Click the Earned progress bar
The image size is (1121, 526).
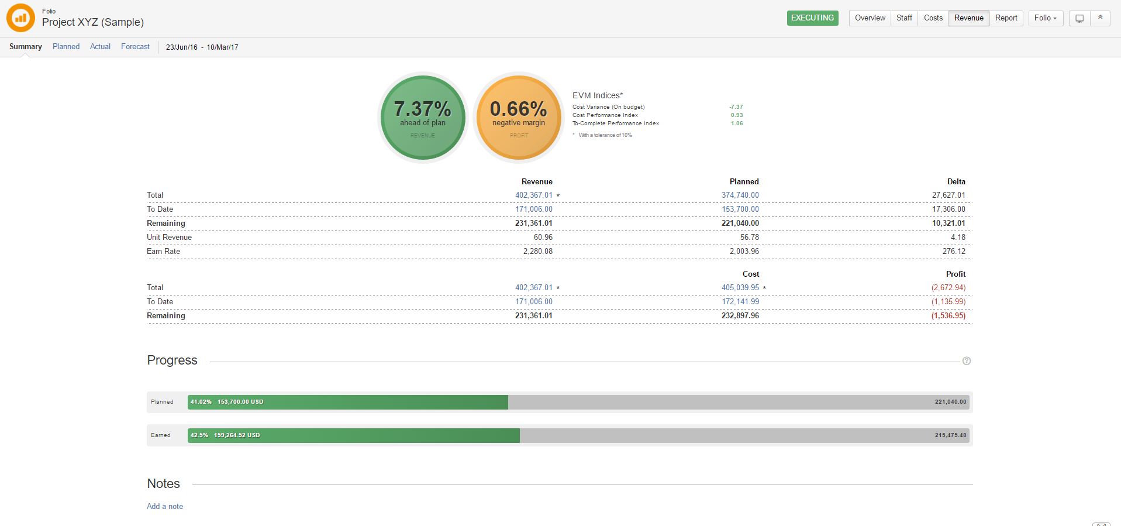[578, 435]
